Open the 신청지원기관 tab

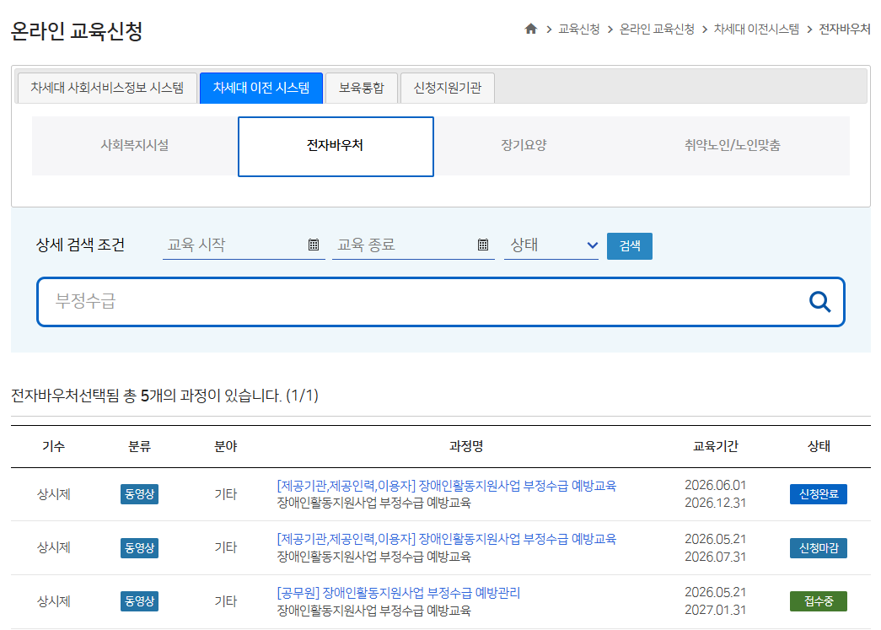pyautogui.click(x=447, y=88)
